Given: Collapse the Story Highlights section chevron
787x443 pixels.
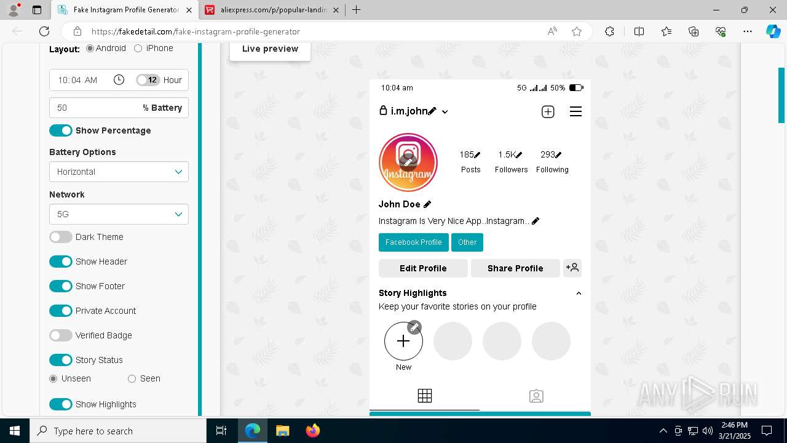Looking at the screenshot, I should (x=579, y=293).
